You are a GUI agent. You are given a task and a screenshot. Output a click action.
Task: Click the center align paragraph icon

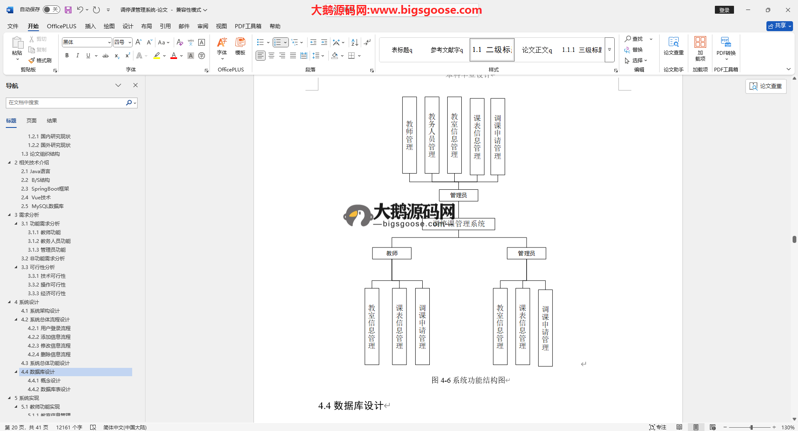(271, 56)
